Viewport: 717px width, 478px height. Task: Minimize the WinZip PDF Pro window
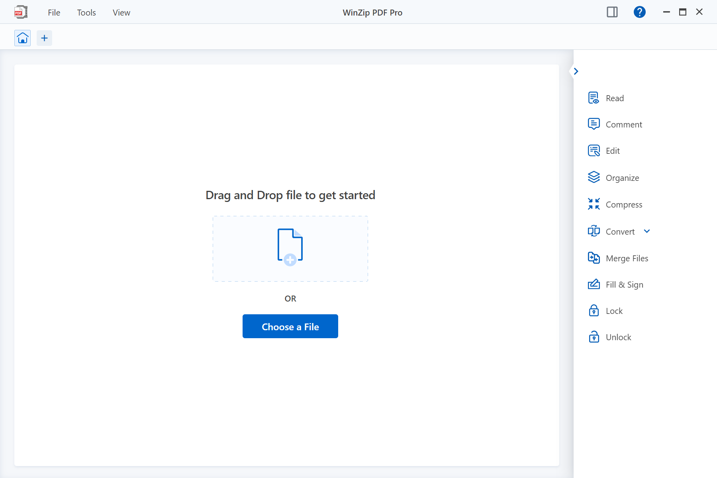click(x=666, y=12)
